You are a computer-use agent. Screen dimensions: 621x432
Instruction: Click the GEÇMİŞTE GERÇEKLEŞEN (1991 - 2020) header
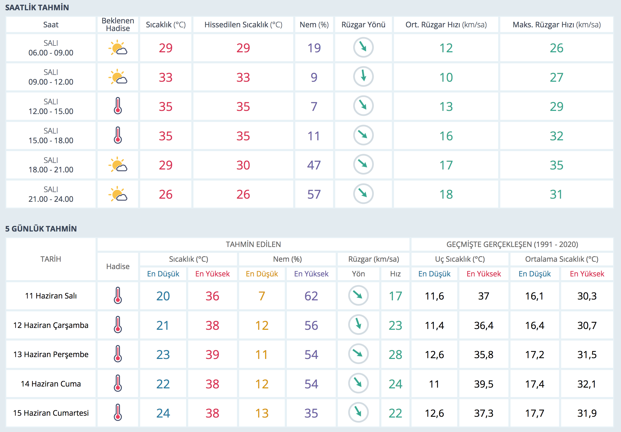tap(512, 244)
